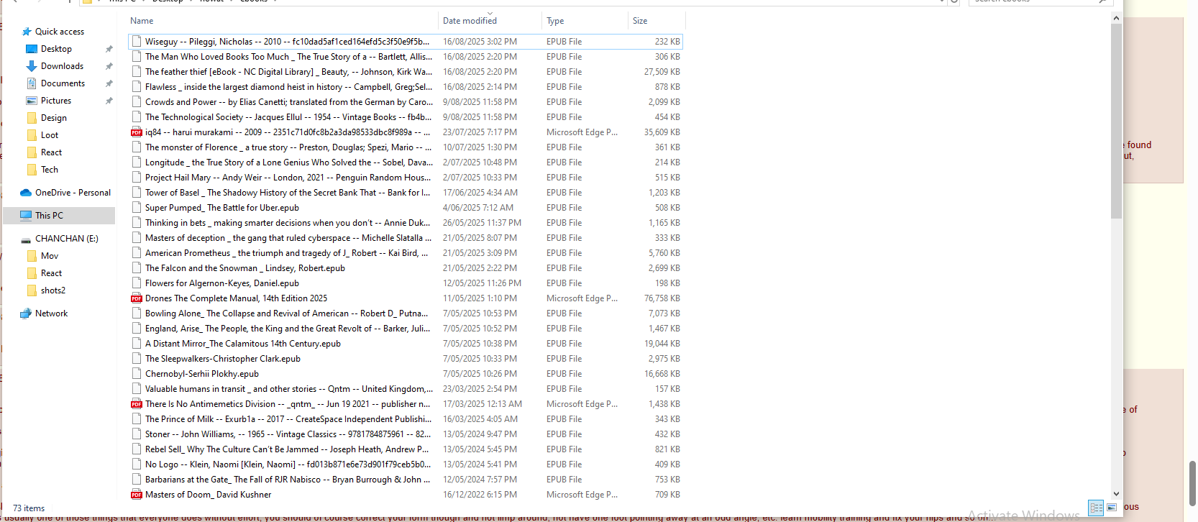The image size is (1198, 522).
Task: Select 'The Falcon and the Snowman' file
Action: 245,268
